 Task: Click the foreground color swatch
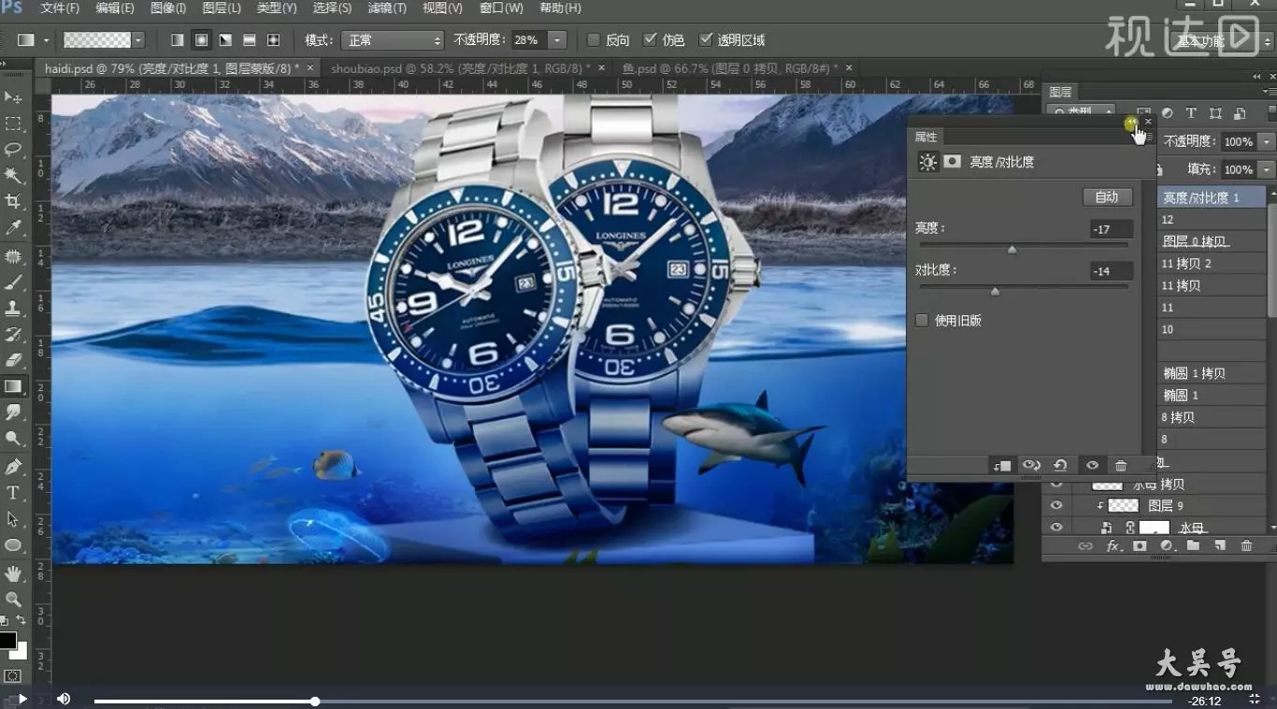[x=7, y=641]
